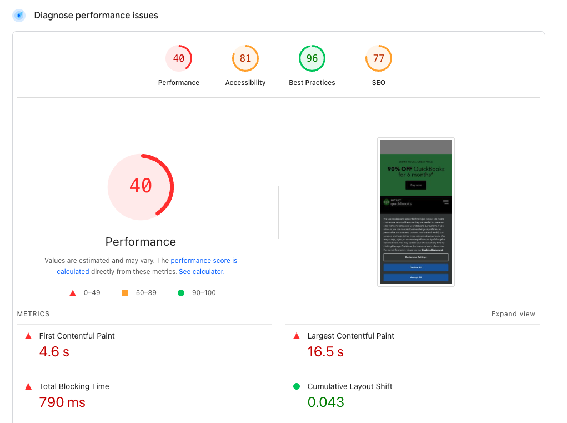The width and height of the screenshot is (567, 423).
Task: Click the 90–100 green legend marker
Action: [180, 293]
